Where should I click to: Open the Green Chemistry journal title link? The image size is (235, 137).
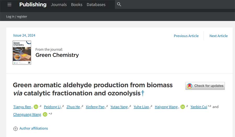(x=57, y=55)
